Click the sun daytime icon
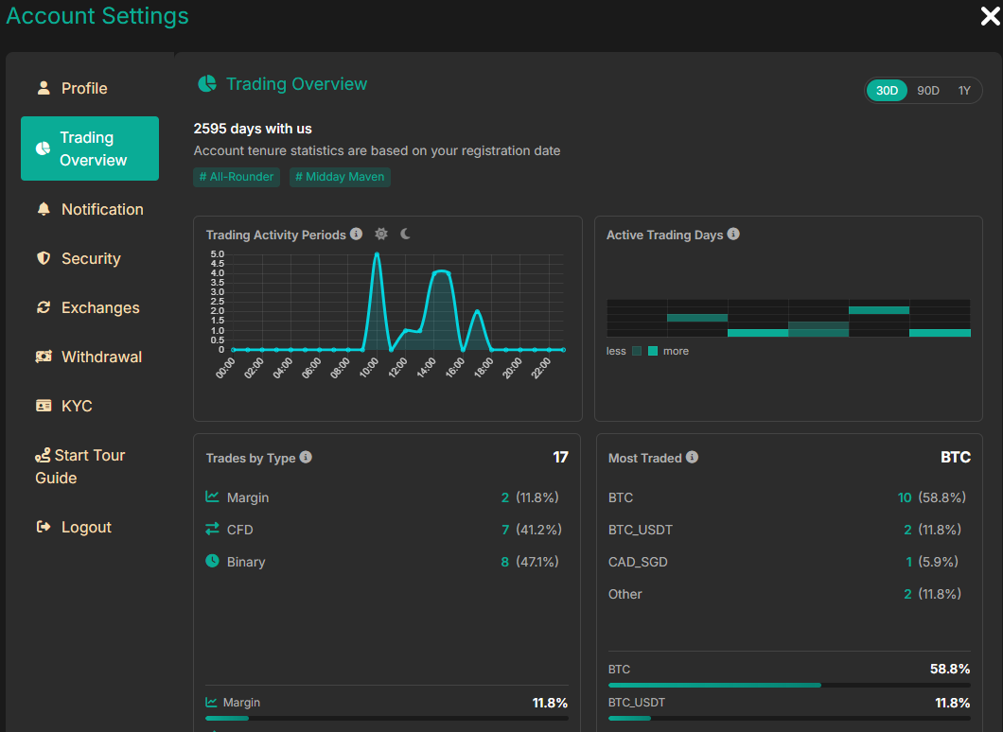 [381, 234]
